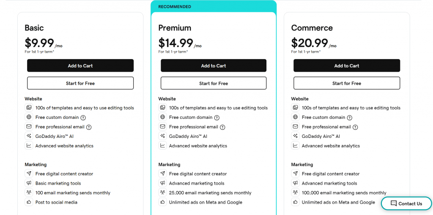The width and height of the screenshot is (433, 215).
Task: Click help icon beside Basic Free professional email
Action: pos(89,127)
